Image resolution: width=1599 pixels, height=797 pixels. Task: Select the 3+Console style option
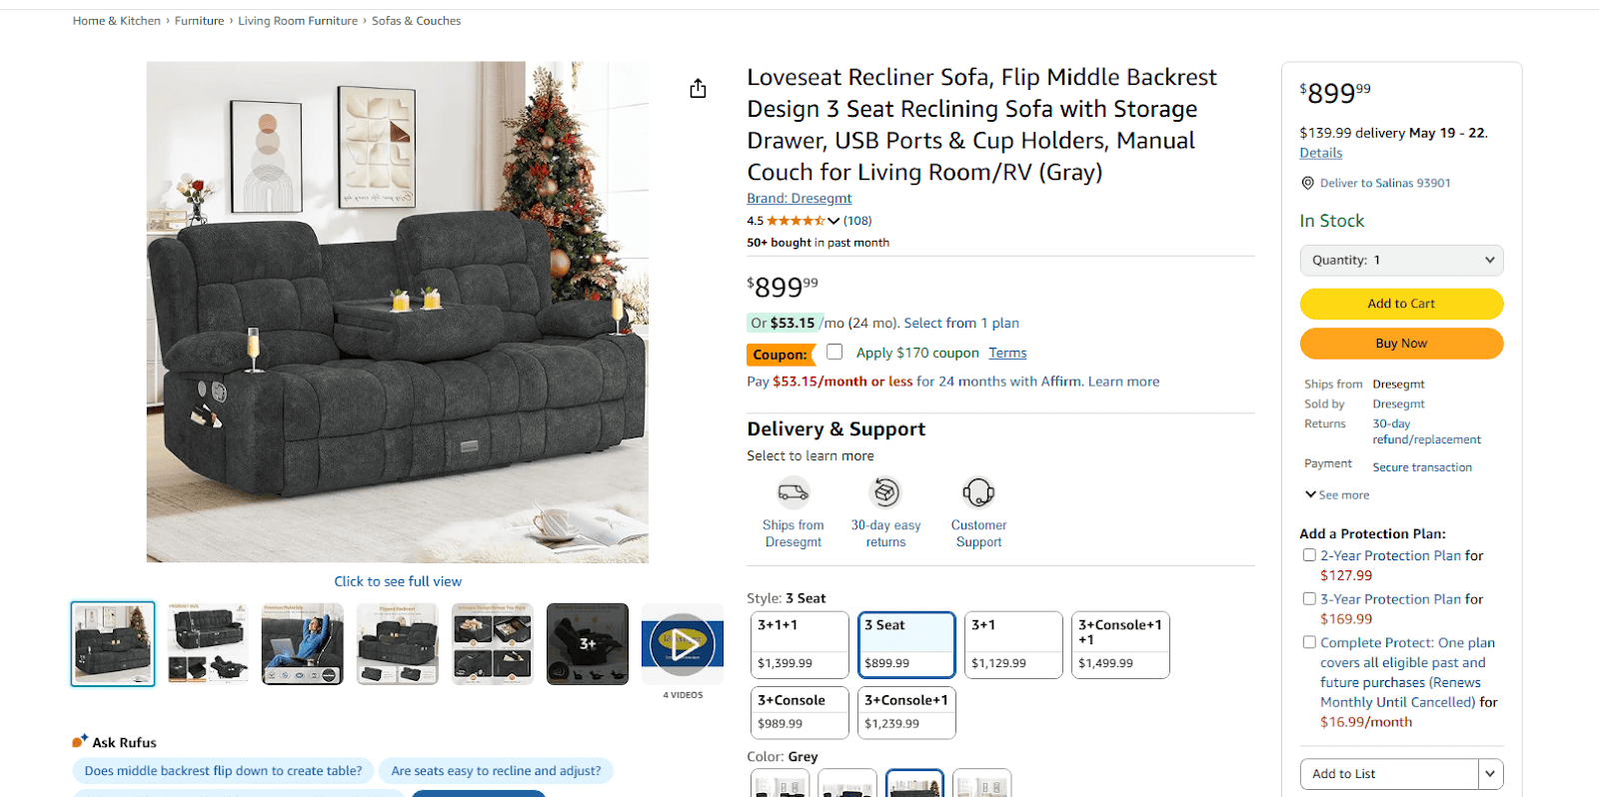(799, 711)
